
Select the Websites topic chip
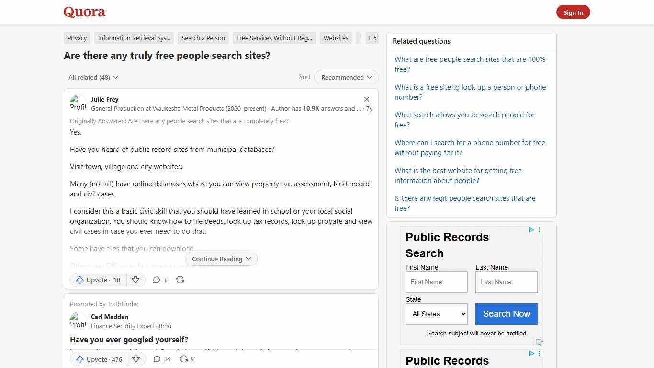pyautogui.click(x=336, y=38)
